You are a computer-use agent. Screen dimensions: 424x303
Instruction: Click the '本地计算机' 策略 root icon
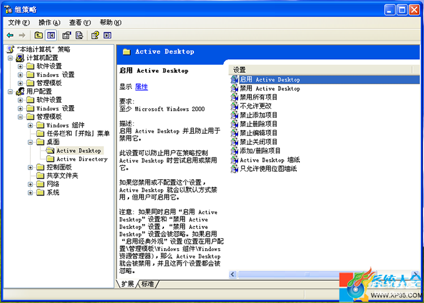coord(10,49)
